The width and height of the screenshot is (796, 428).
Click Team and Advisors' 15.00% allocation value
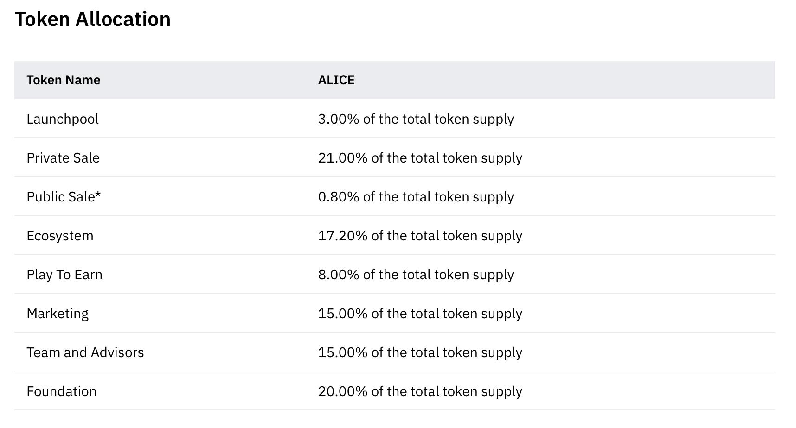(x=420, y=352)
